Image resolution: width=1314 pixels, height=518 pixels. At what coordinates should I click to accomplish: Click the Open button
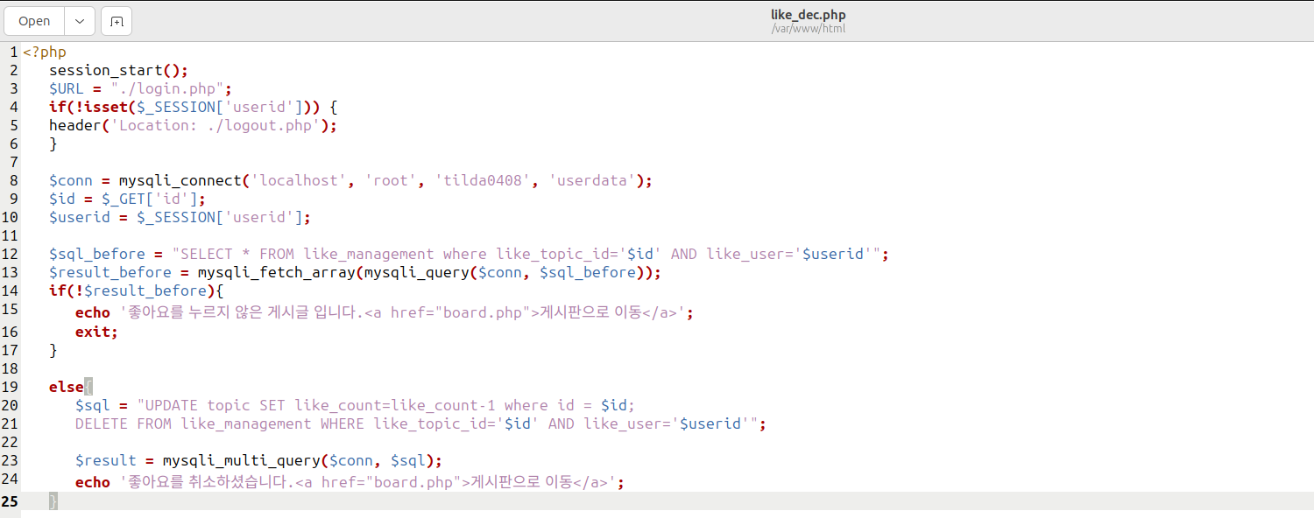[x=34, y=21]
